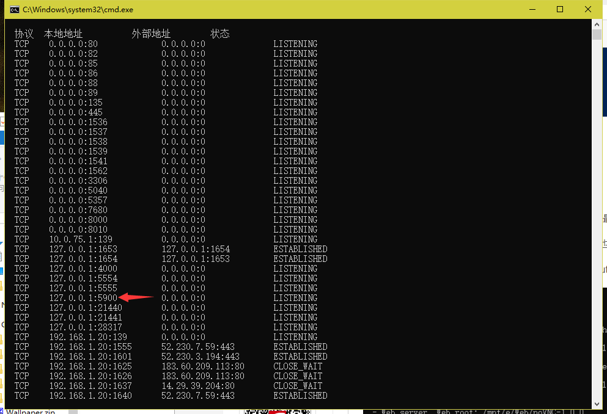Select local address 0.0.0.0:1562

pyautogui.click(x=78, y=171)
